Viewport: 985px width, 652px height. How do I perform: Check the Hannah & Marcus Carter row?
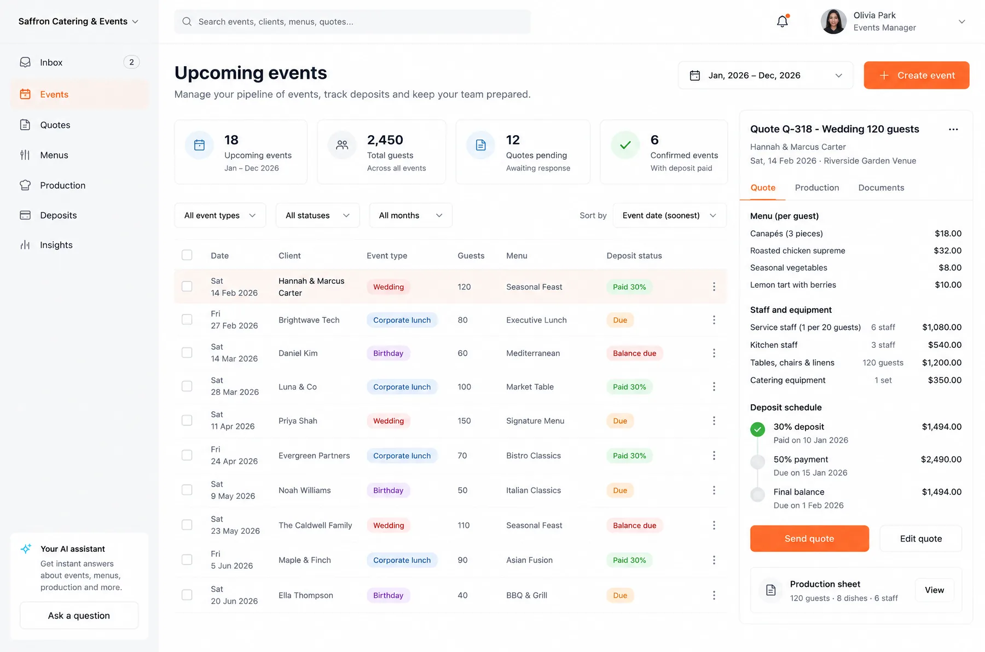point(187,286)
